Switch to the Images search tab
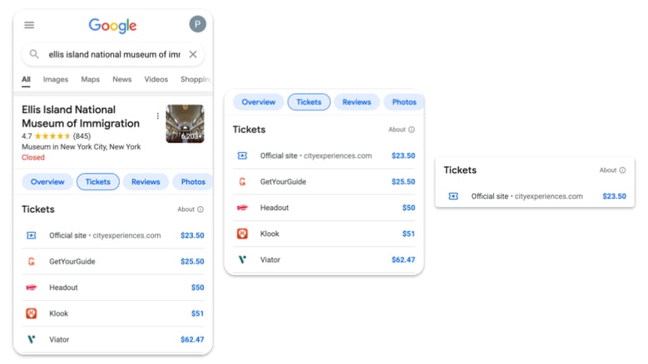 point(56,80)
